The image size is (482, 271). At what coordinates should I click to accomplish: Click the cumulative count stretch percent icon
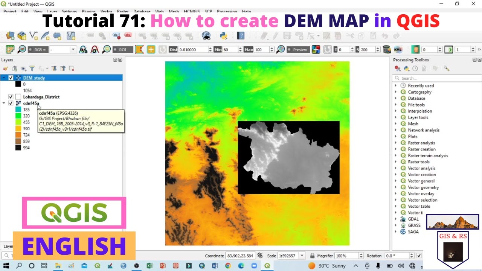coord(83,49)
